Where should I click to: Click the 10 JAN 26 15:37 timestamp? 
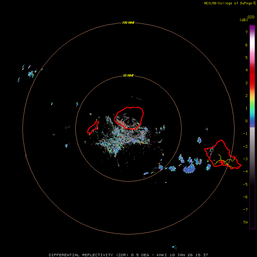pyautogui.click(x=189, y=255)
